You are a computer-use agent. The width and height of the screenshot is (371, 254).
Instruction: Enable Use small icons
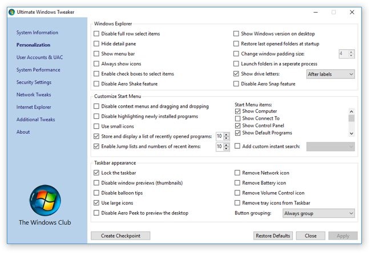point(96,126)
